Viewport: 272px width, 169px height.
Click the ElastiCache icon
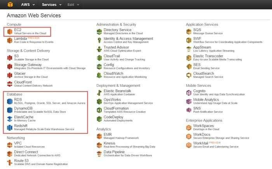pos(10,119)
